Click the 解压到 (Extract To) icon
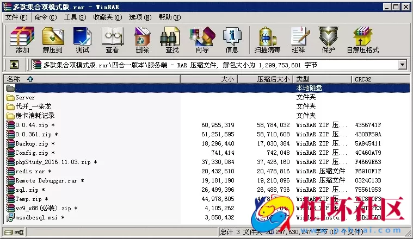Image resolution: width=413 pixels, height=239 pixels. [x=53, y=40]
